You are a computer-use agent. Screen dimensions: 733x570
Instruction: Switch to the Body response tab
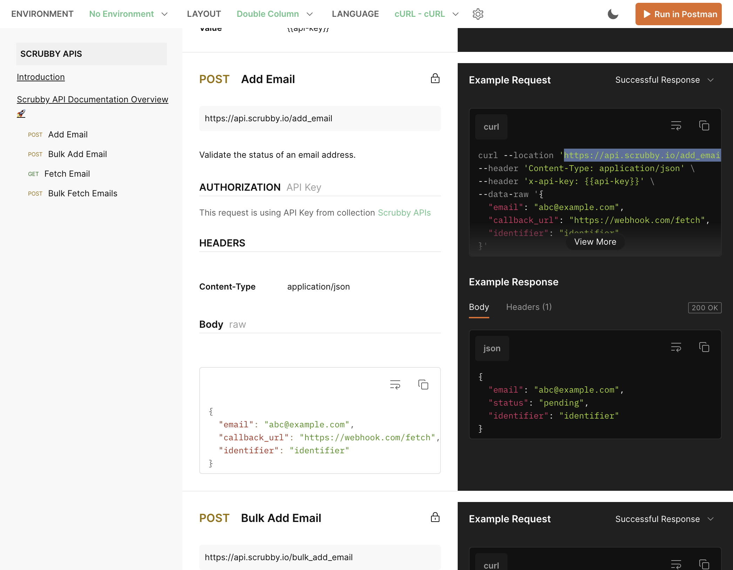479,307
